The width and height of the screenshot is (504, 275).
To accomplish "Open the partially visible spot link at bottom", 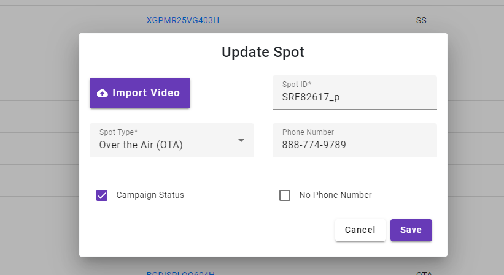I will [x=180, y=273].
